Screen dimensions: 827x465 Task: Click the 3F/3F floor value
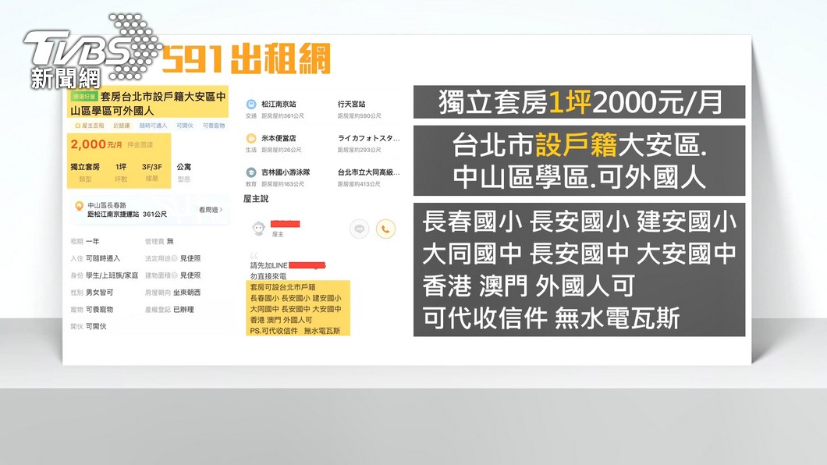pos(152,167)
